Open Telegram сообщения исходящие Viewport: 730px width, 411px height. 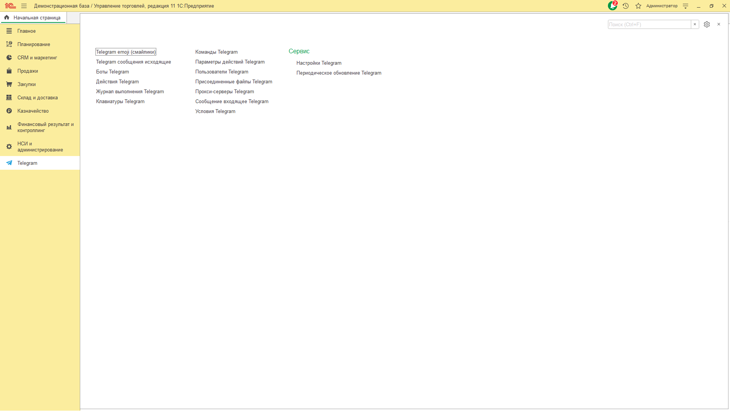pos(133,62)
